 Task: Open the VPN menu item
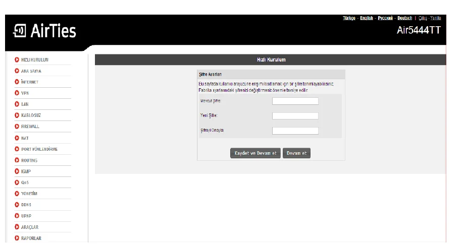pyautogui.click(x=25, y=93)
